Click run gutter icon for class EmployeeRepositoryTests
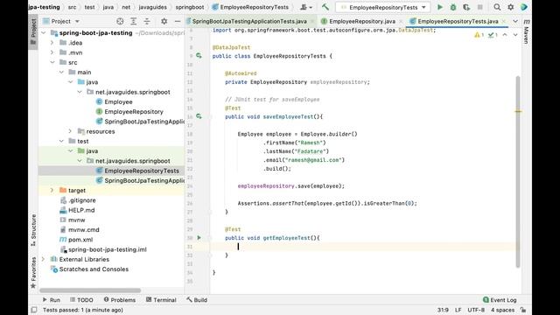 199,56
